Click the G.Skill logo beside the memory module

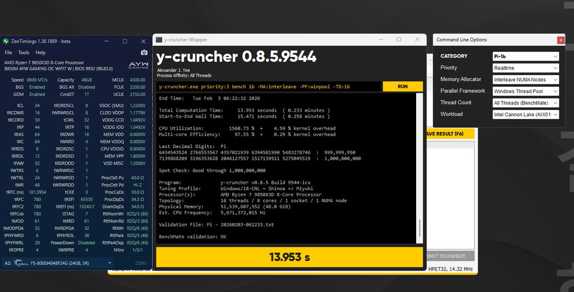(21, 263)
